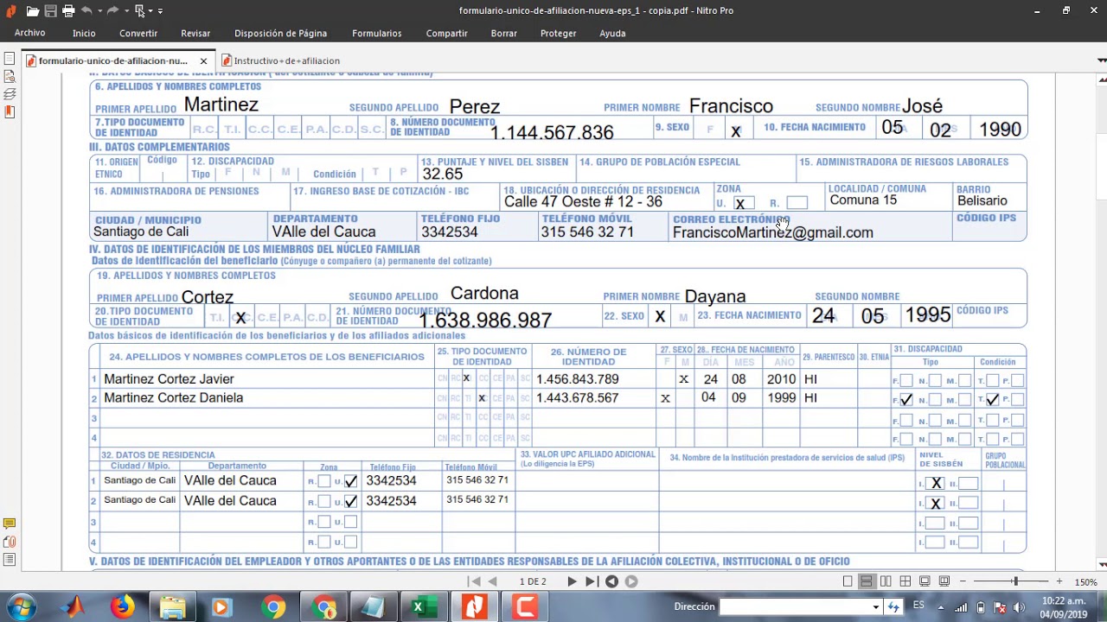The height and width of the screenshot is (622, 1107).
Task: Toggle Condición T checkbox for Daniela's row
Action: (992, 399)
